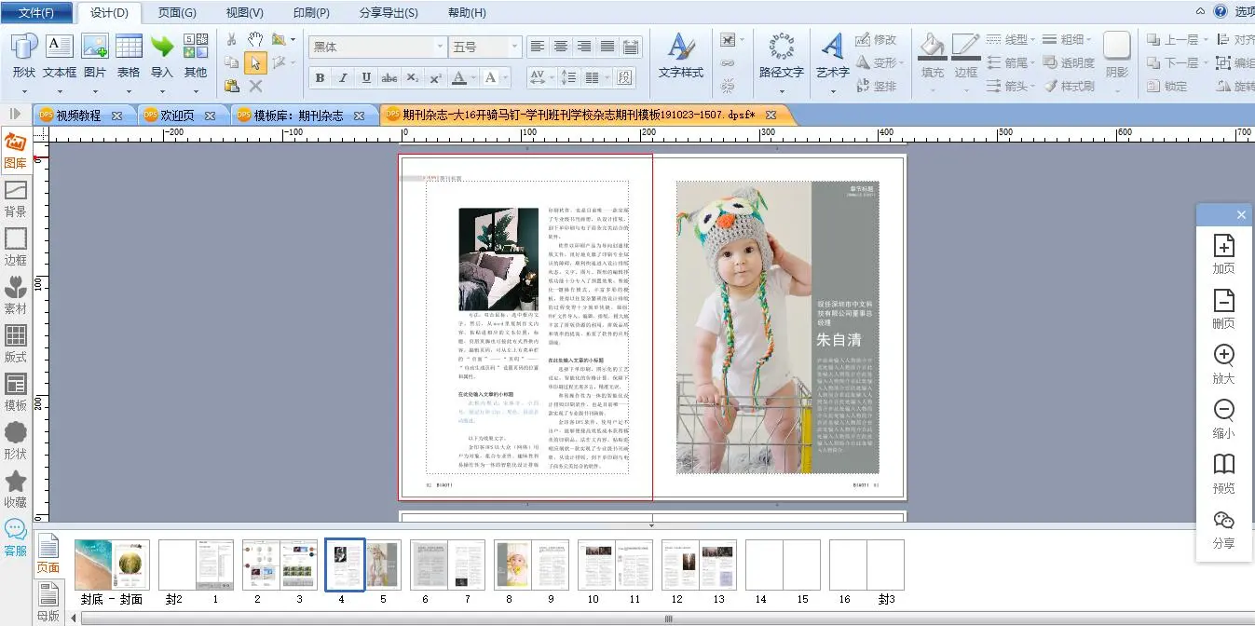This screenshot has height=626, width=1255.
Task: Toggle underline text formatting
Action: click(x=366, y=78)
